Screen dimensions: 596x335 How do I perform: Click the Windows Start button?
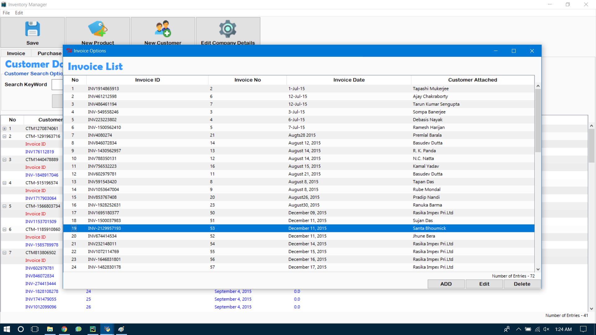7,329
